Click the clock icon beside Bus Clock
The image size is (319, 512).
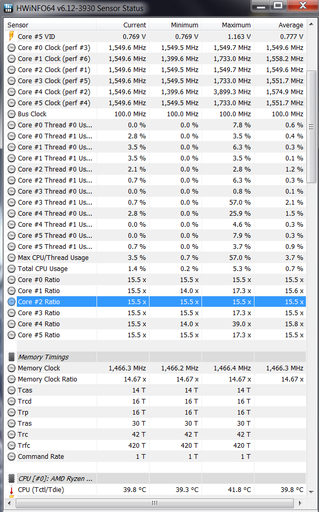pos(12,114)
